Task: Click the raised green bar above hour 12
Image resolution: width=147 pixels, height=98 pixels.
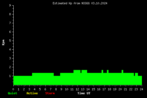Action: pos(77,71)
